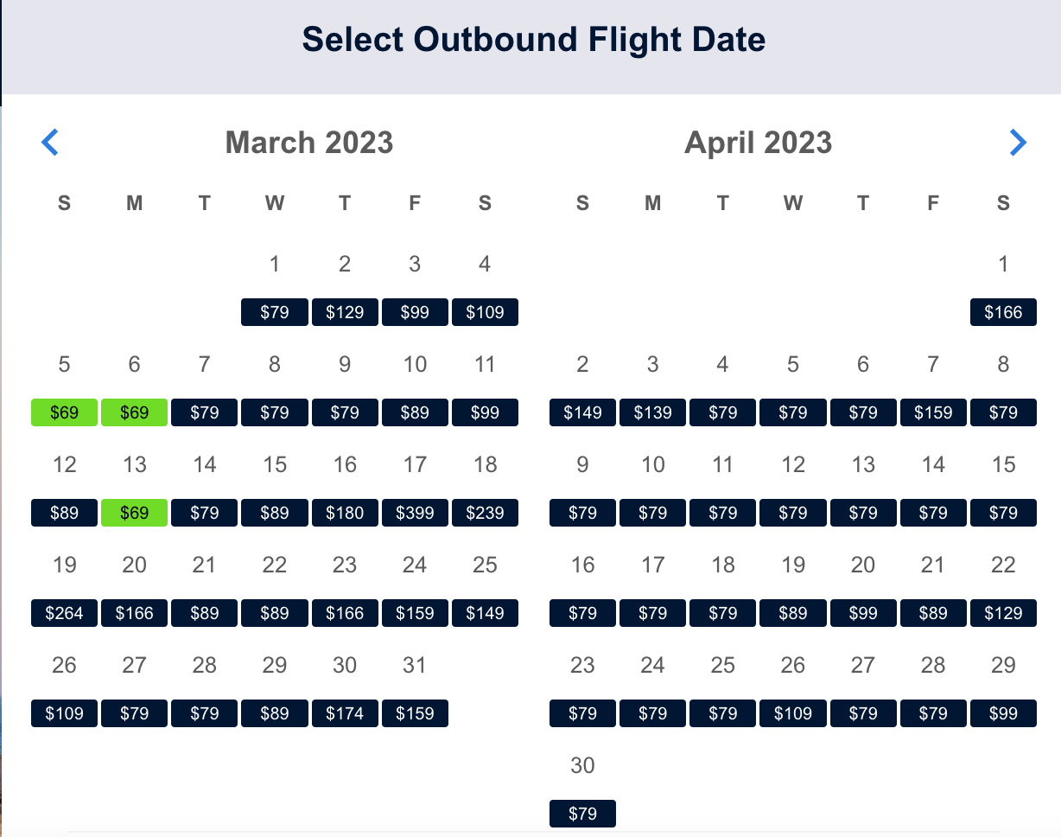Pick the $166 fare on April 1
Viewport: 1061px width, 837px height.
point(1003,312)
